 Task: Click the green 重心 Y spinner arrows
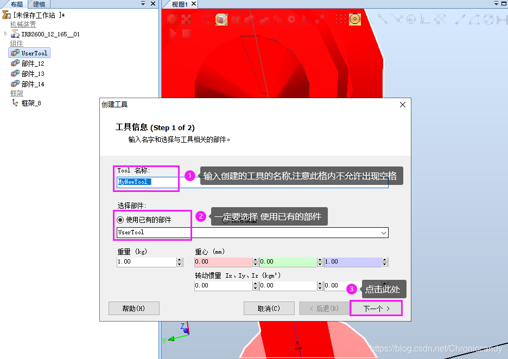tap(320, 262)
